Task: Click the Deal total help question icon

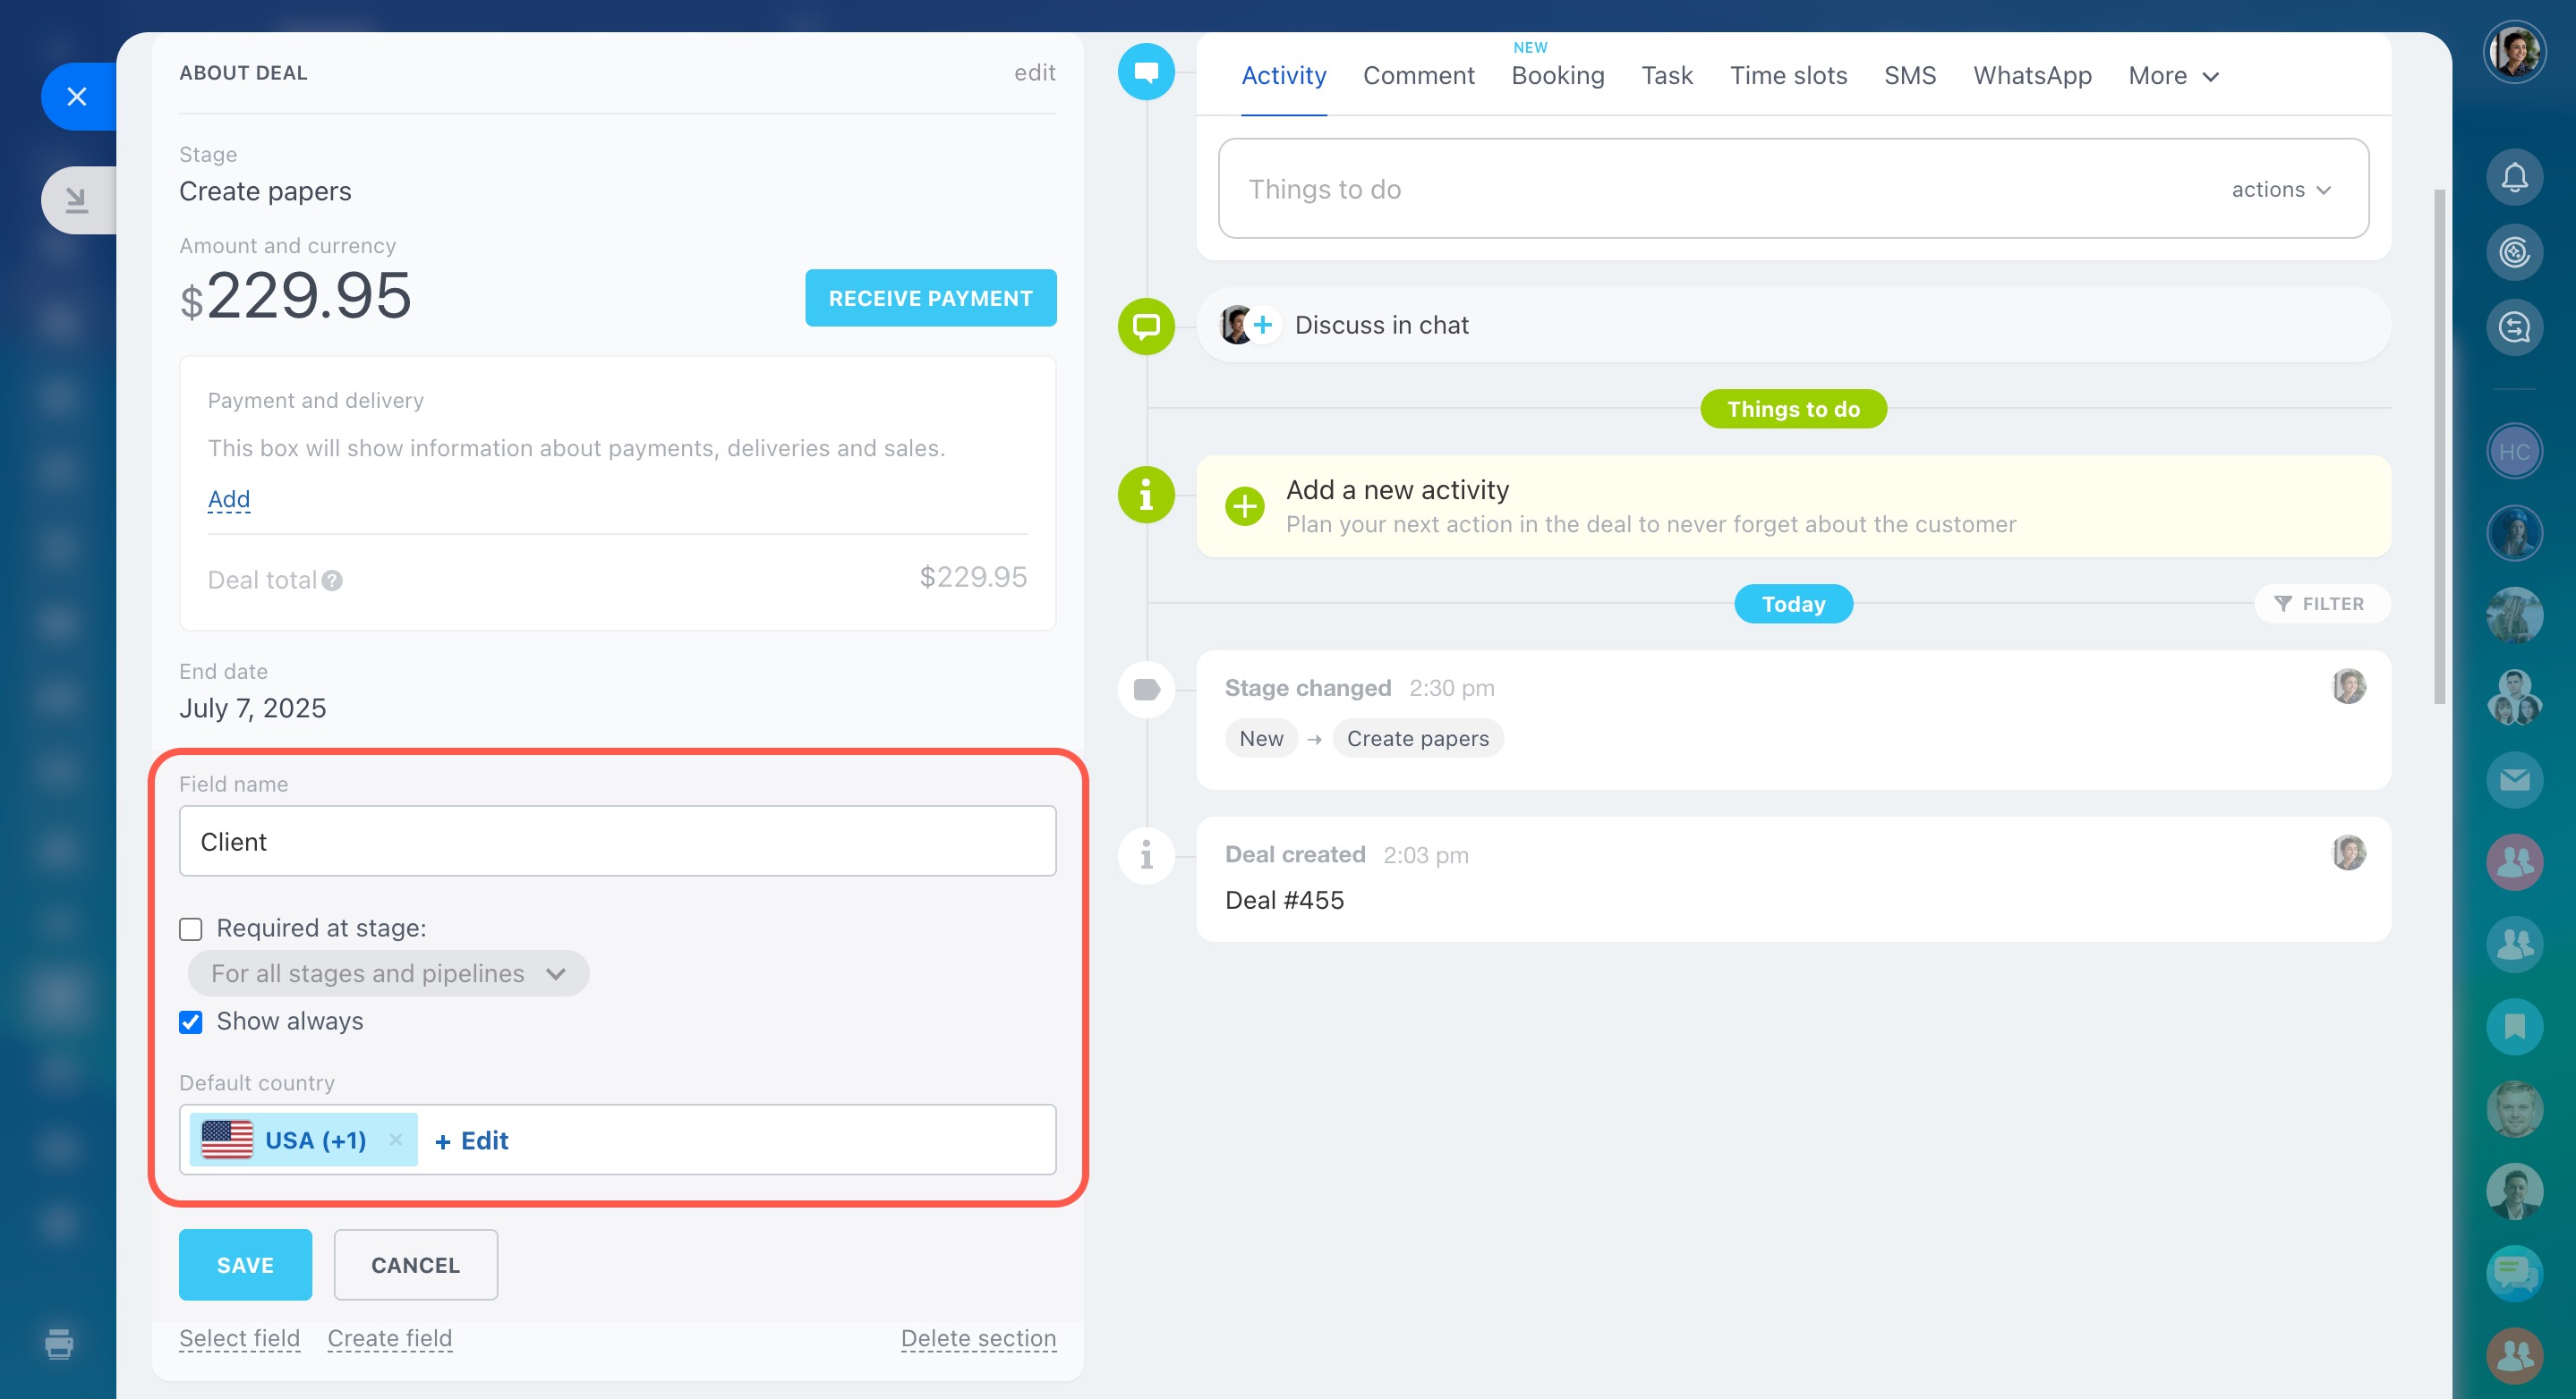Action: 332,581
